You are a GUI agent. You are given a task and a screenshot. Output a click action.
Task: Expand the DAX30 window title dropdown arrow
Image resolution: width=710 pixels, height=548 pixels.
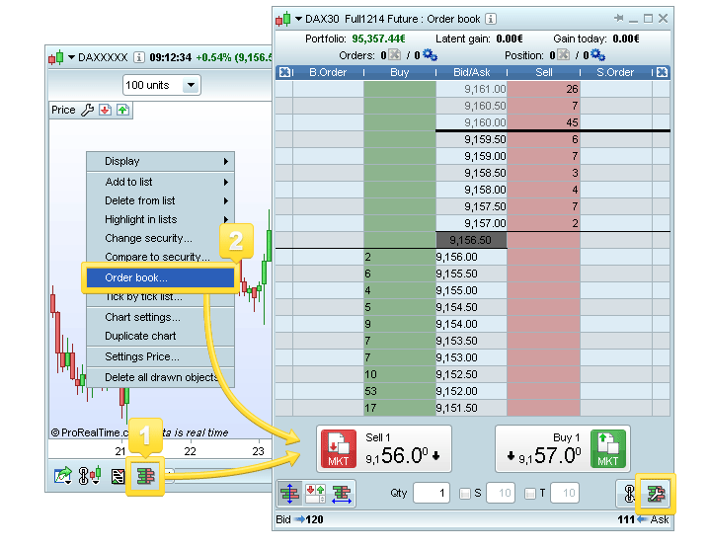tap(298, 18)
